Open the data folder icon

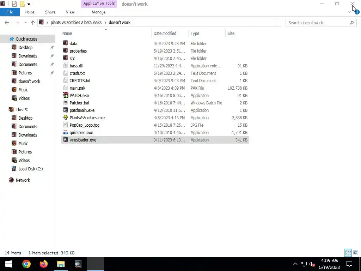65,43
